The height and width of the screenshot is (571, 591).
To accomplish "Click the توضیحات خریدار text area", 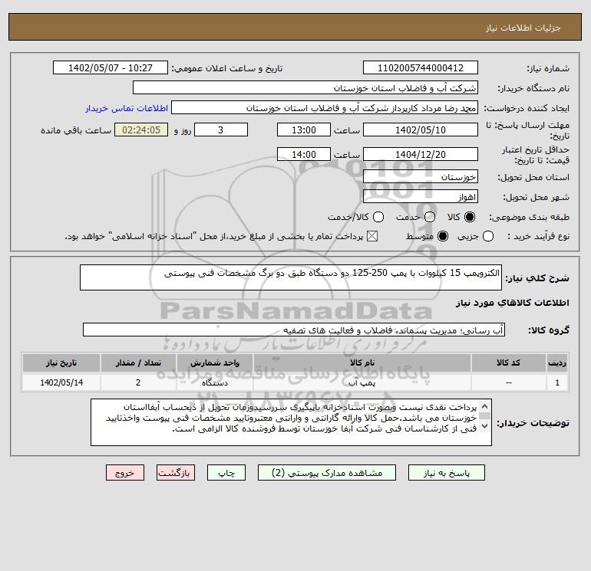I will [x=291, y=422].
